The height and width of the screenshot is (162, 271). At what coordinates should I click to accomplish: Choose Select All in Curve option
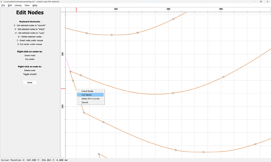pos(90,99)
